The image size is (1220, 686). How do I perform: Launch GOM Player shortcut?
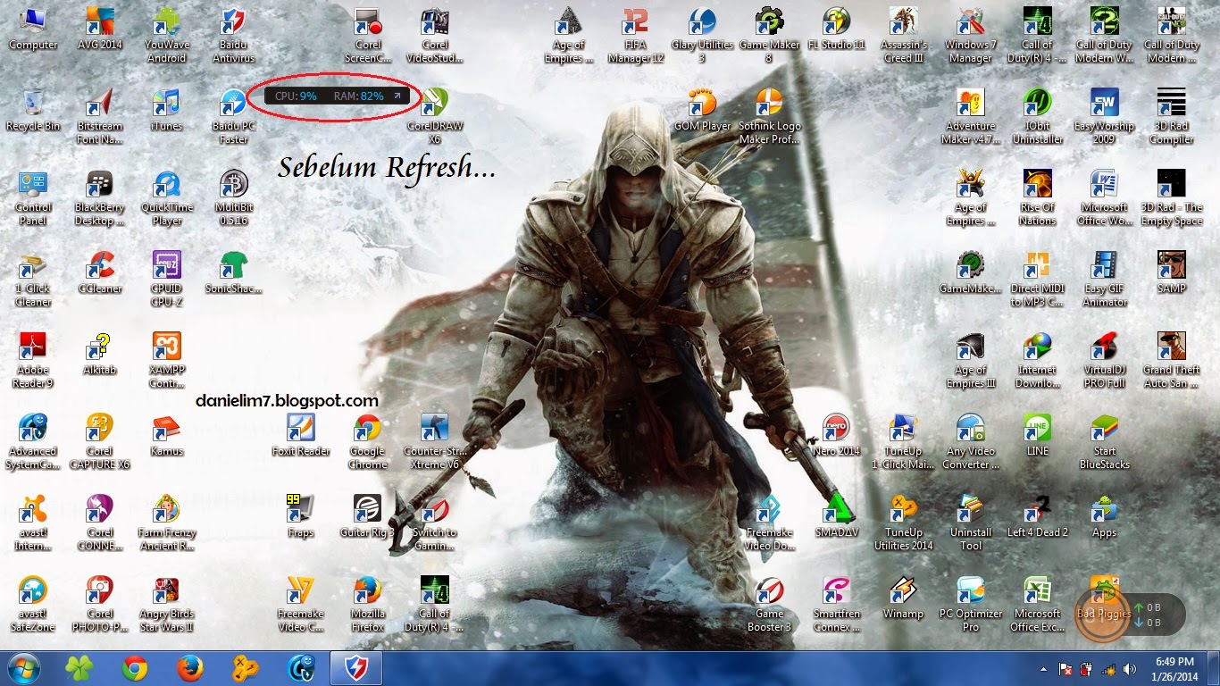tap(703, 110)
